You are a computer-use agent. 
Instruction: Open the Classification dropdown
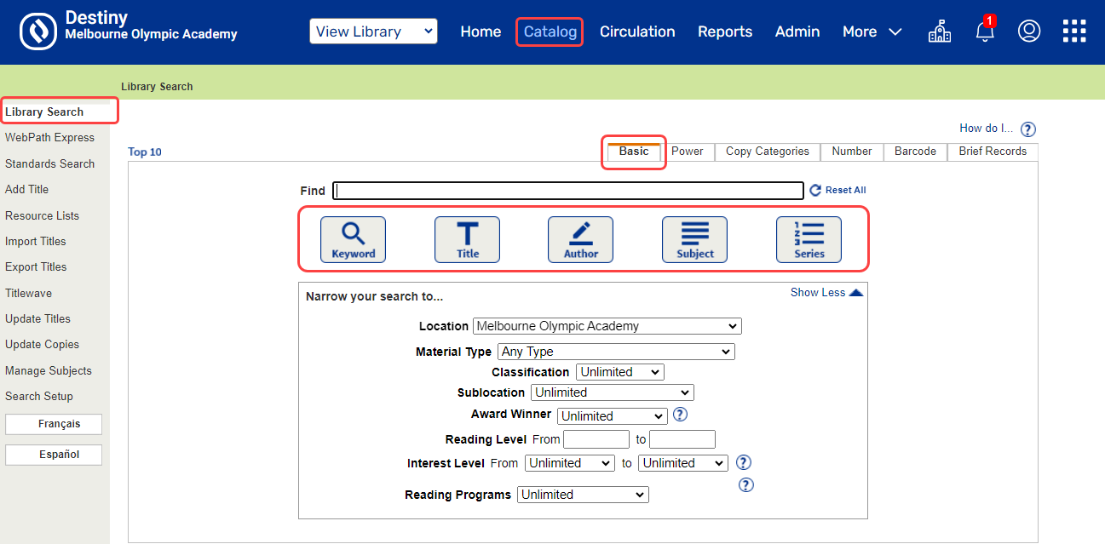tap(619, 372)
